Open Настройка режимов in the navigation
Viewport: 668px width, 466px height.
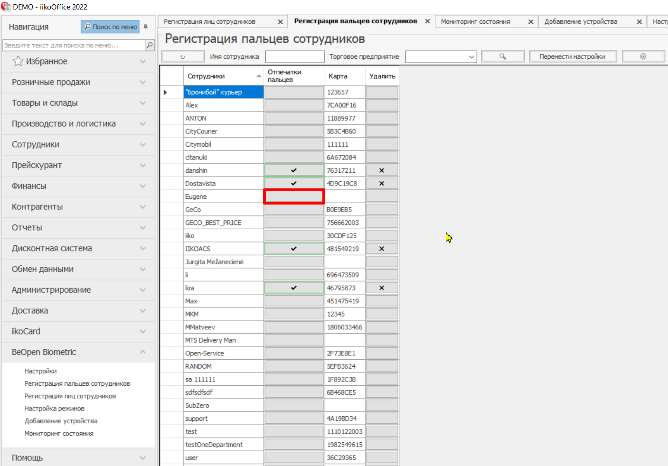(x=54, y=409)
